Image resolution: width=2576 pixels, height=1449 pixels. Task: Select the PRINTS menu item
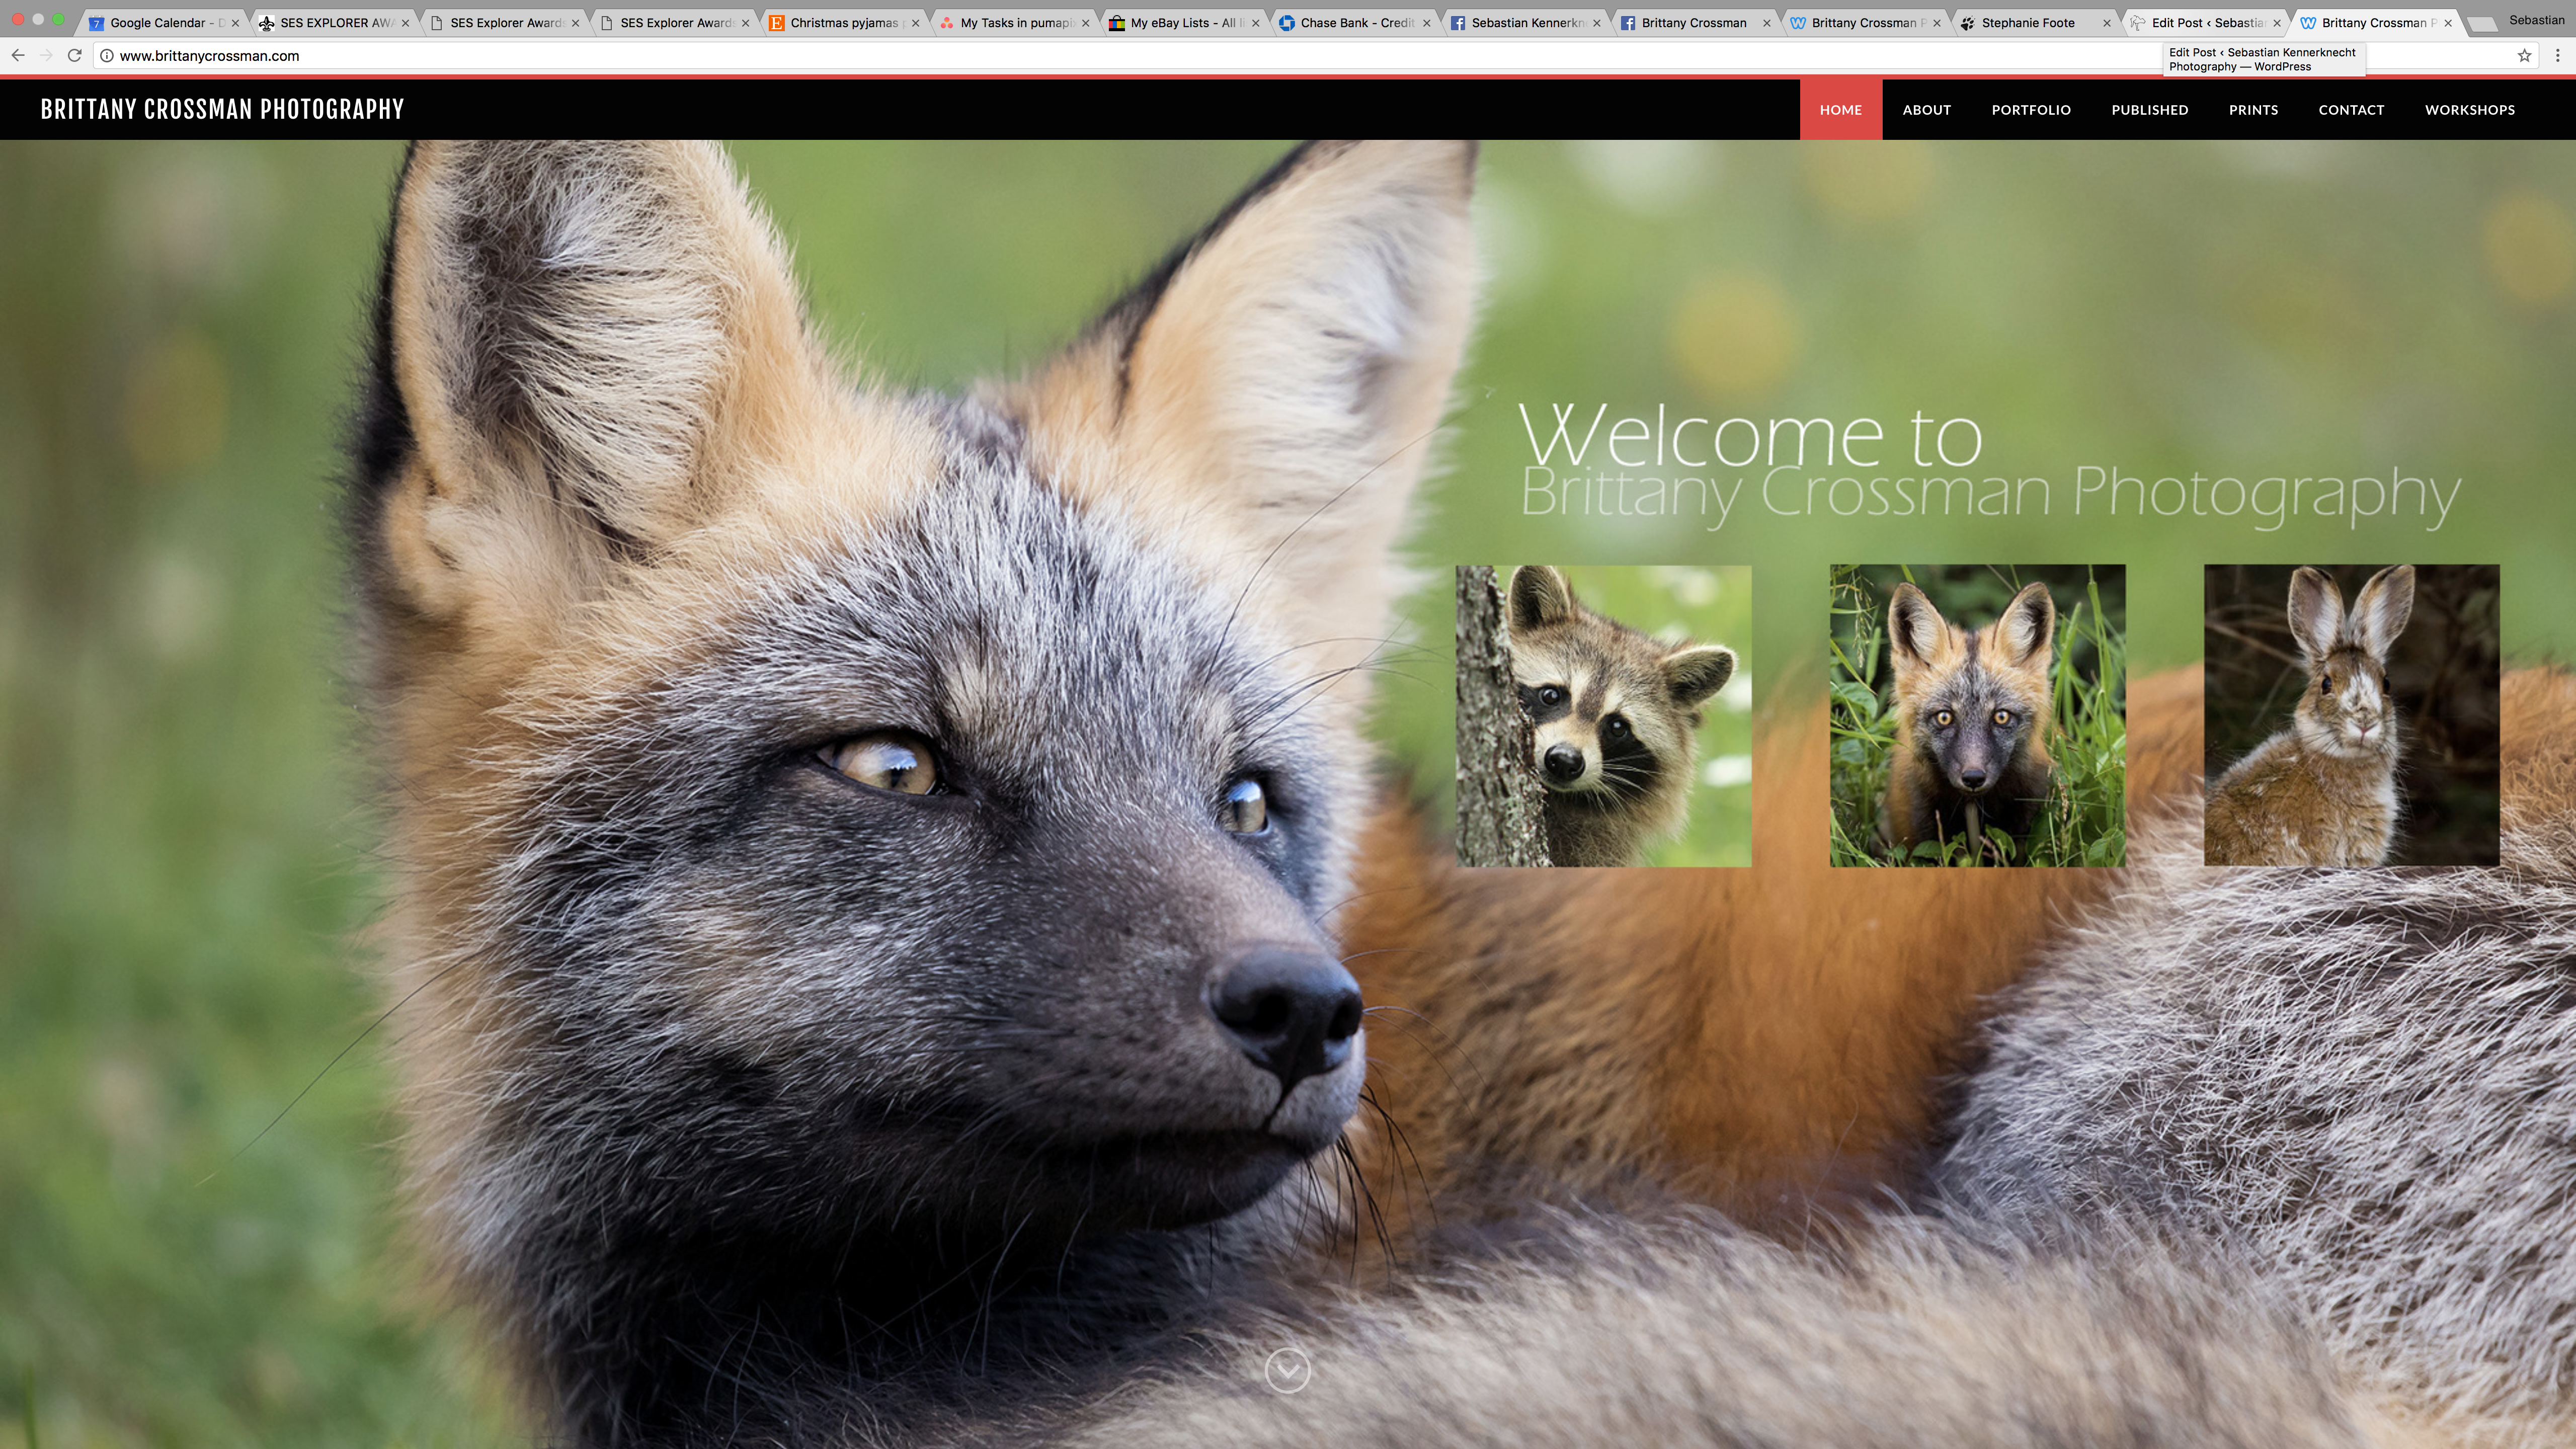pos(2253,109)
